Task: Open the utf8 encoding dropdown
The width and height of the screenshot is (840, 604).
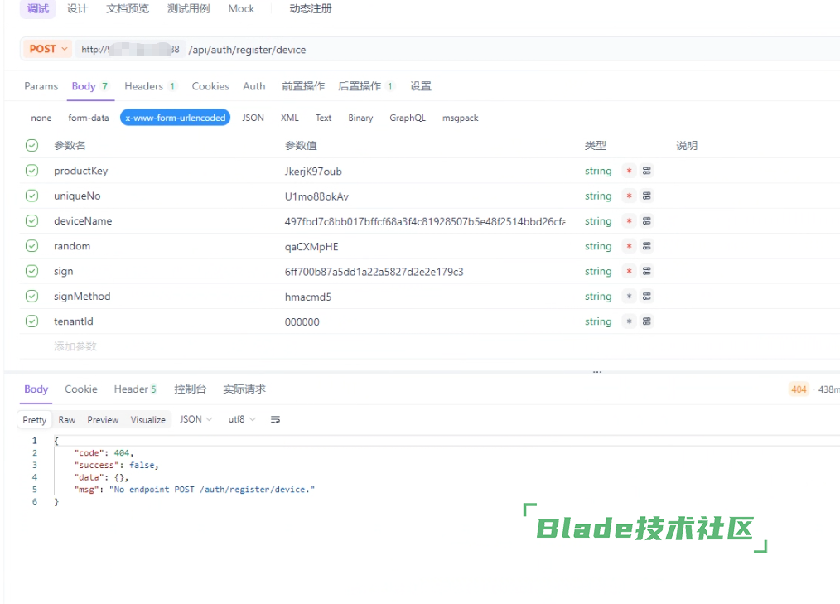Action: [x=242, y=420]
